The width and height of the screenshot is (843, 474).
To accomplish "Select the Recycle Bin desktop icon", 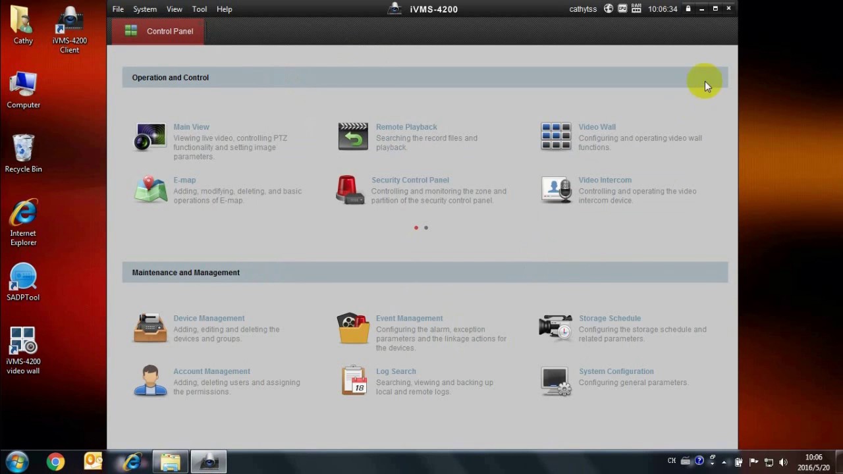I will click(23, 153).
